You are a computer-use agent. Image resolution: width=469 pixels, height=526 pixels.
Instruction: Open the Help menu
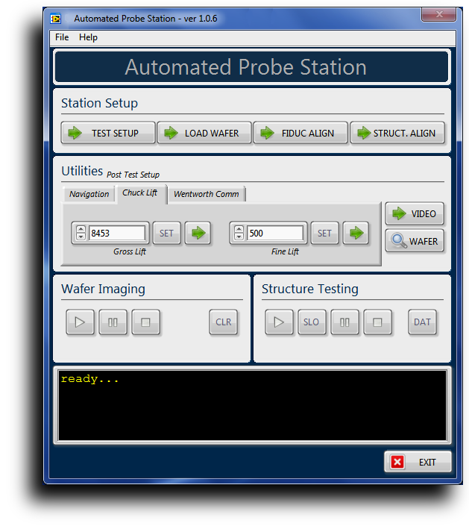(x=88, y=37)
